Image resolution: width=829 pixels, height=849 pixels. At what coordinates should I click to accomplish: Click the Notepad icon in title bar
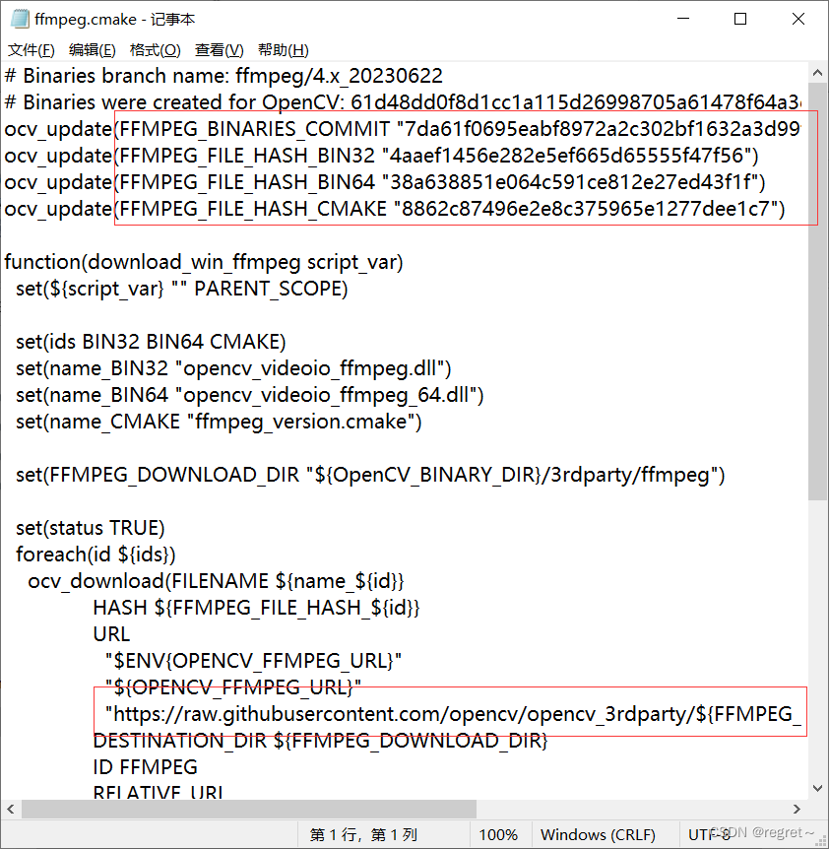(20, 19)
